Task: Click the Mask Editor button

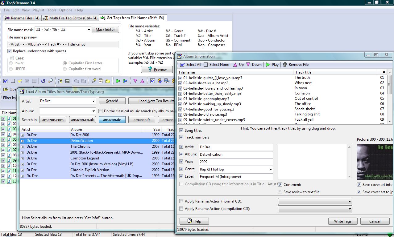Action: click(105, 30)
